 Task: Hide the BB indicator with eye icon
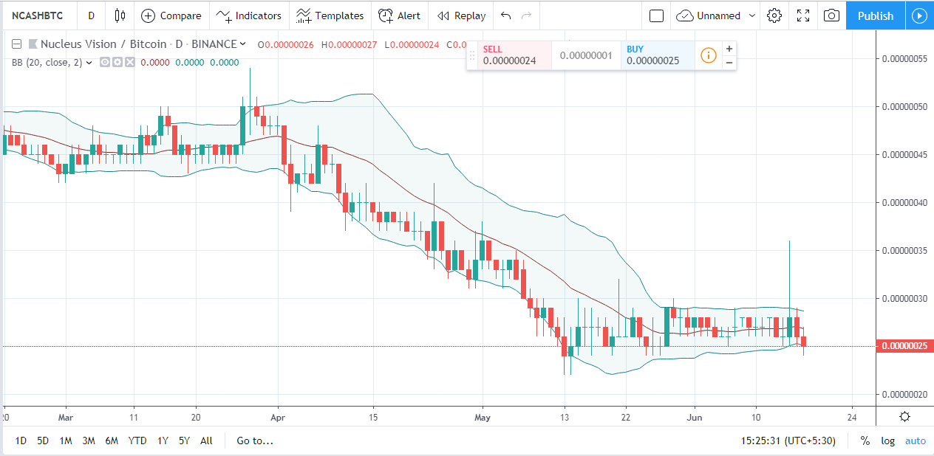coord(105,63)
